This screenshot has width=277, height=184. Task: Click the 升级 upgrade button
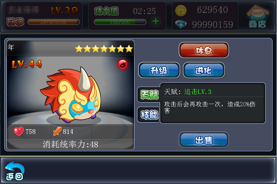coord(159,70)
